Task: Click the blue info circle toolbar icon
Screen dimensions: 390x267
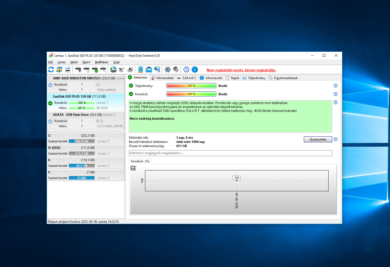Action: click(195, 69)
